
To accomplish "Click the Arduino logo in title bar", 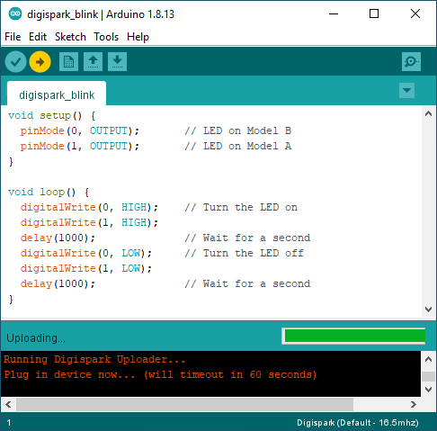I will [x=15, y=13].
